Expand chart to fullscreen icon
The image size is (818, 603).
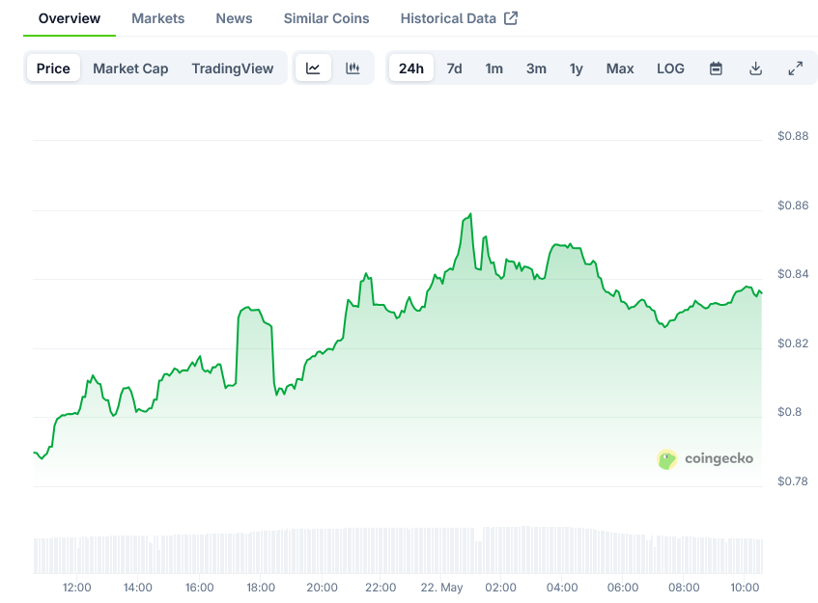(x=795, y=69)
